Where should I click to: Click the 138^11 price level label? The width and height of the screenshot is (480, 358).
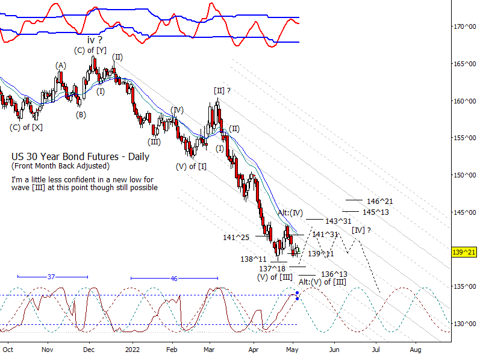click(254, 259)
